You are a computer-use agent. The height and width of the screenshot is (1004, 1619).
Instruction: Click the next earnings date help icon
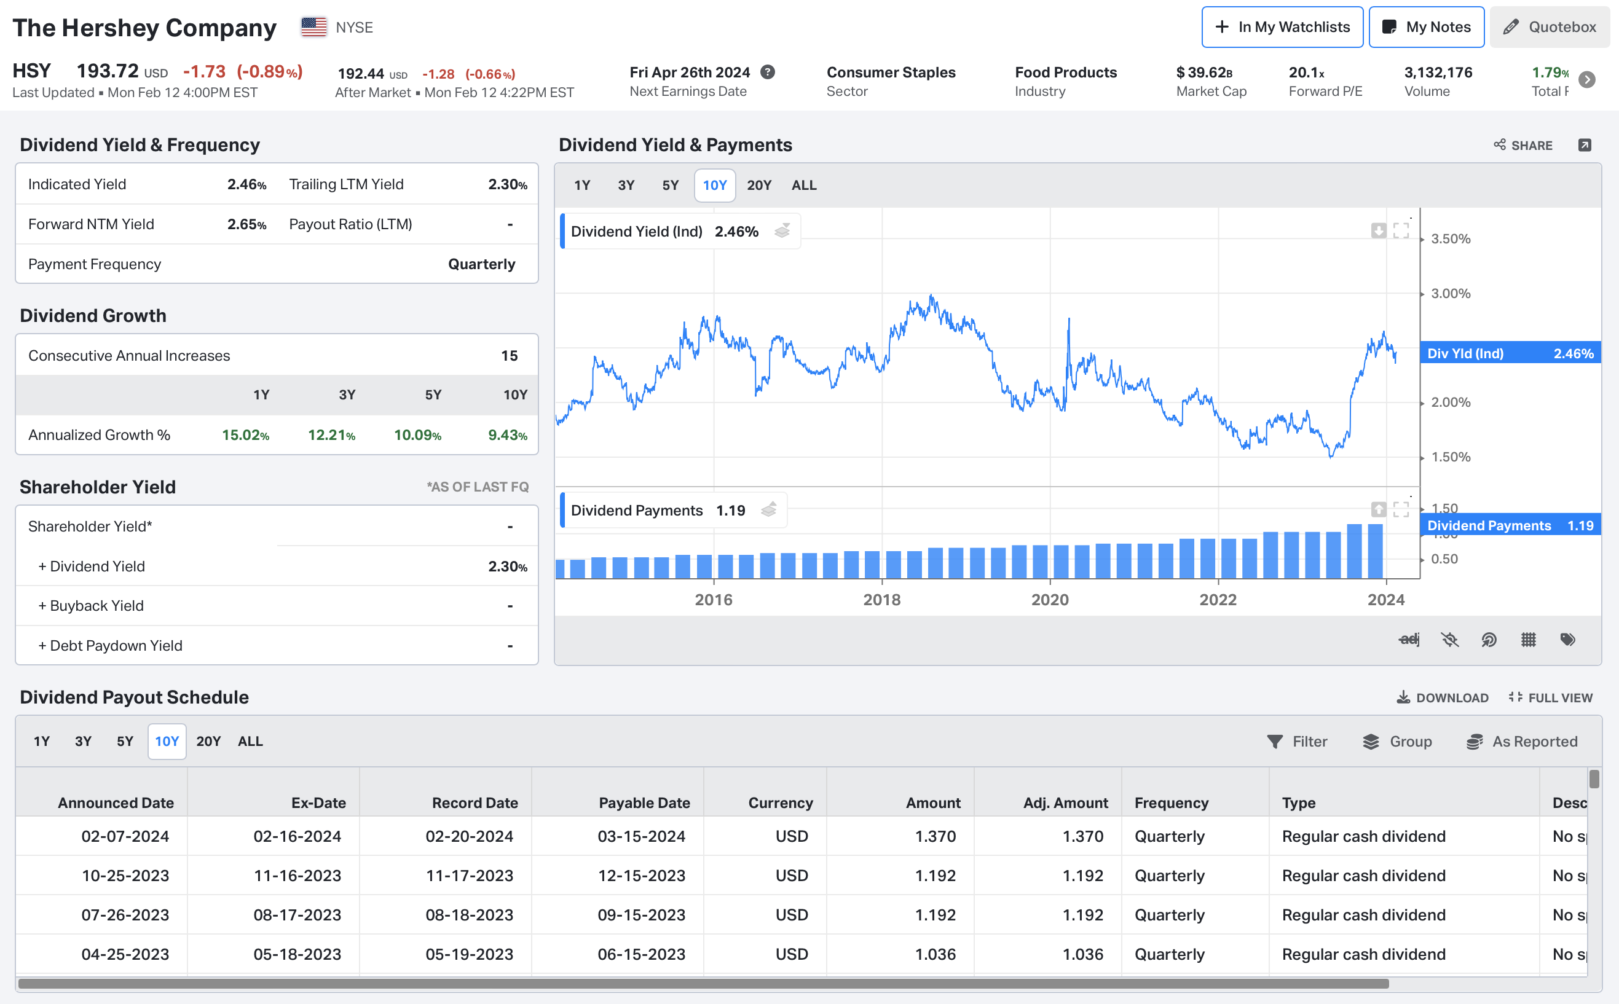tap(768, 72)
